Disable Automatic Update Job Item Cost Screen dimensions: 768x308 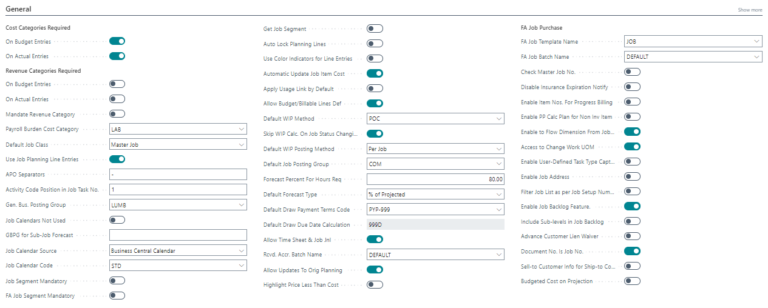point(375,73)
